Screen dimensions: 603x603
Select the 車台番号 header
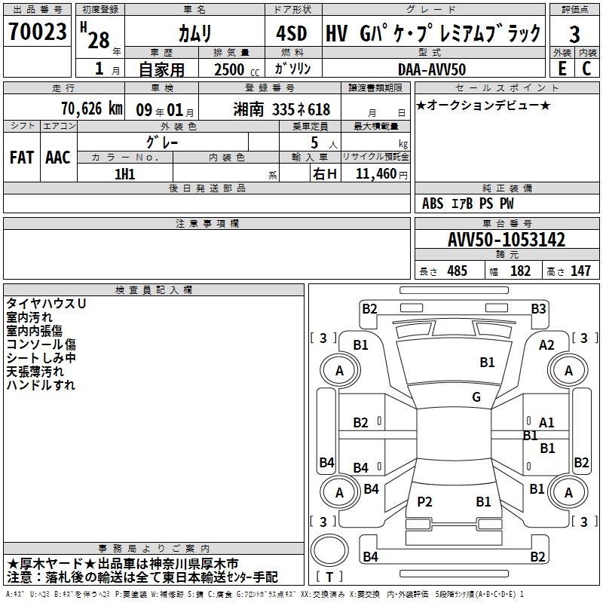tap(507, 223)
